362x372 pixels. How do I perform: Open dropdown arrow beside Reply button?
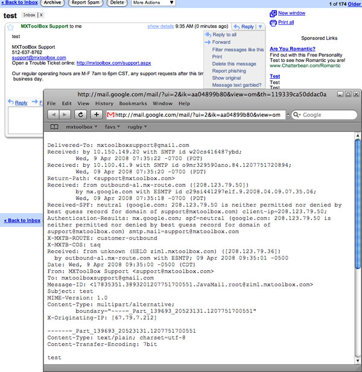tap(261, 27)
